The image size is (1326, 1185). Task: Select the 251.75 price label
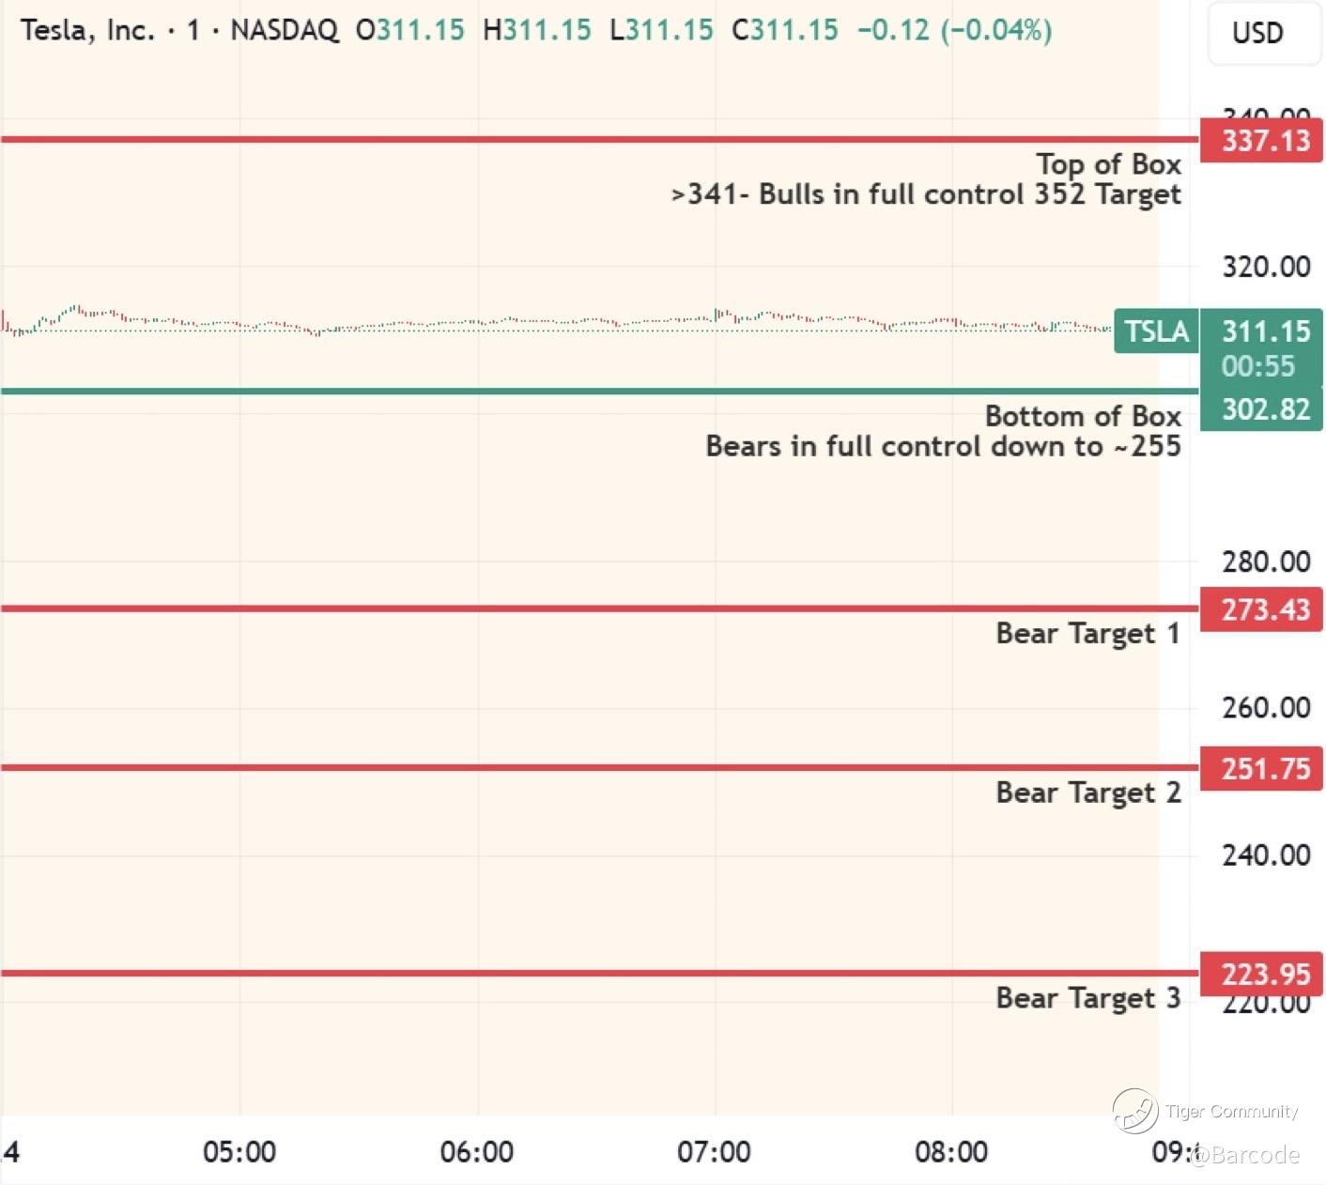(1261, 768)
